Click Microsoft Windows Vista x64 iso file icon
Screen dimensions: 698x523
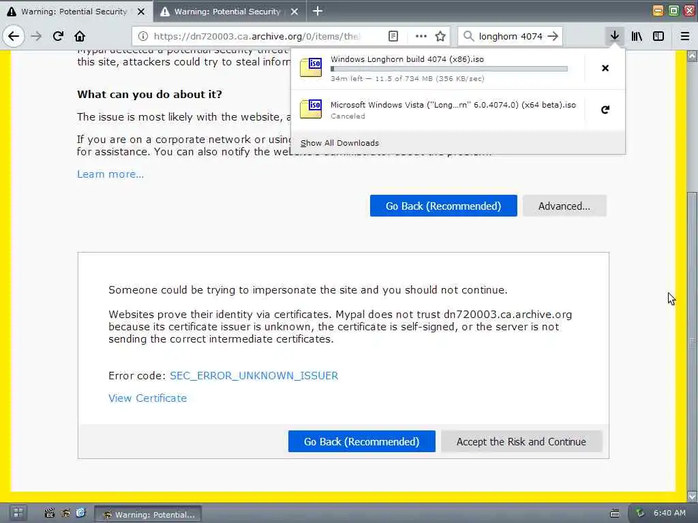(x=311, y=109)
